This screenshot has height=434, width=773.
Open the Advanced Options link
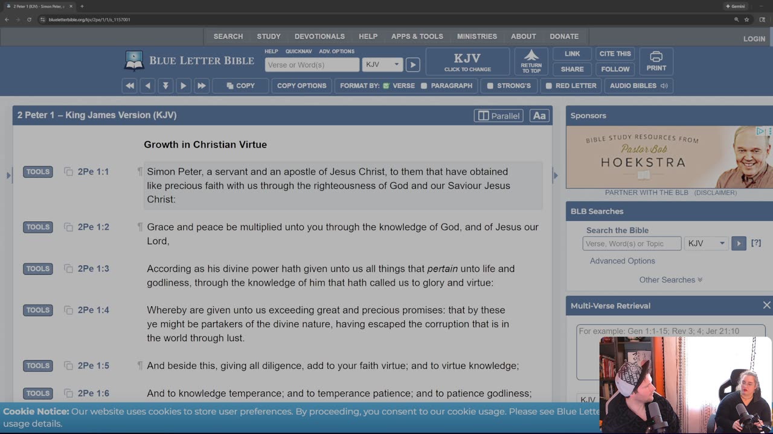[623, 261]
